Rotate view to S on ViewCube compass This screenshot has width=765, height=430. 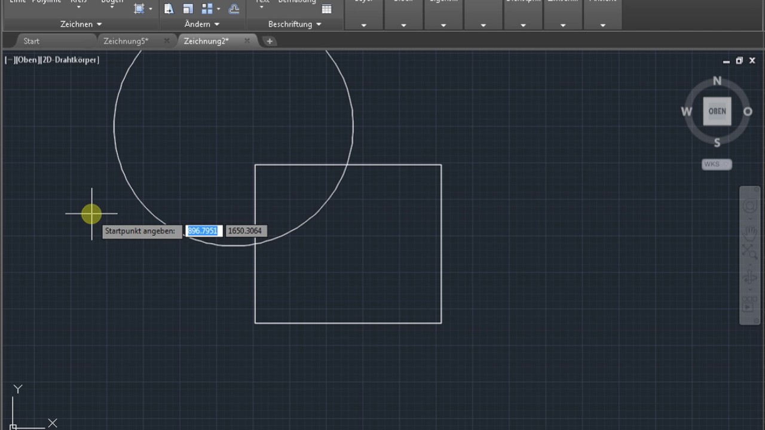click(717, 142)
